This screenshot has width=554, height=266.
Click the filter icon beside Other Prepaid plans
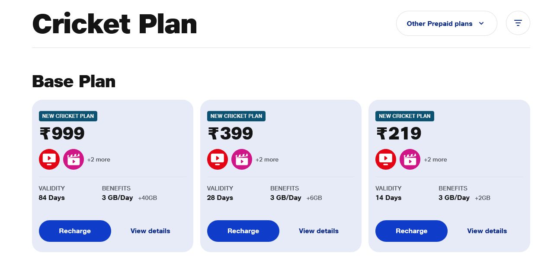point(518,23)
